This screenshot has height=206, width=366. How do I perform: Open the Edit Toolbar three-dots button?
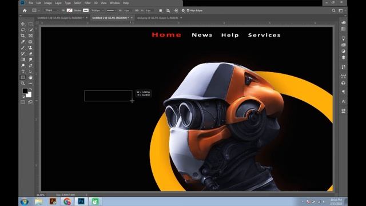30,84
